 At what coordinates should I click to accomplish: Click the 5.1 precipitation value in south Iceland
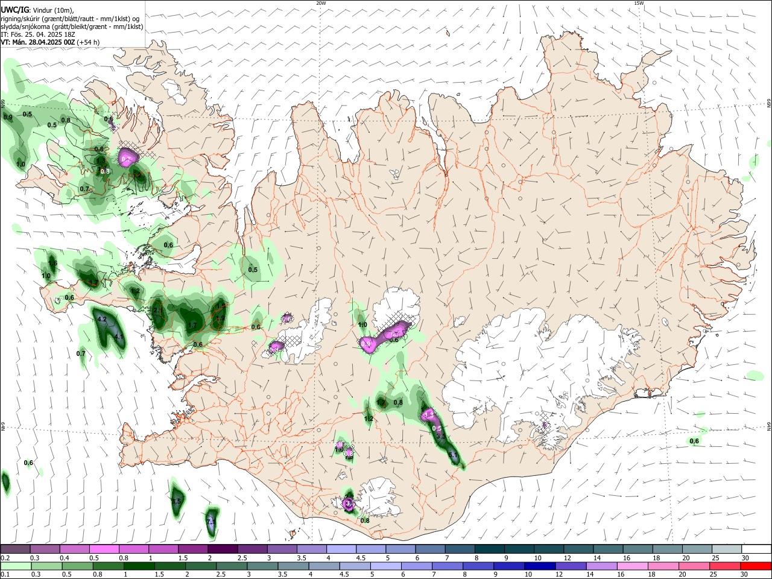coord(453,455)
